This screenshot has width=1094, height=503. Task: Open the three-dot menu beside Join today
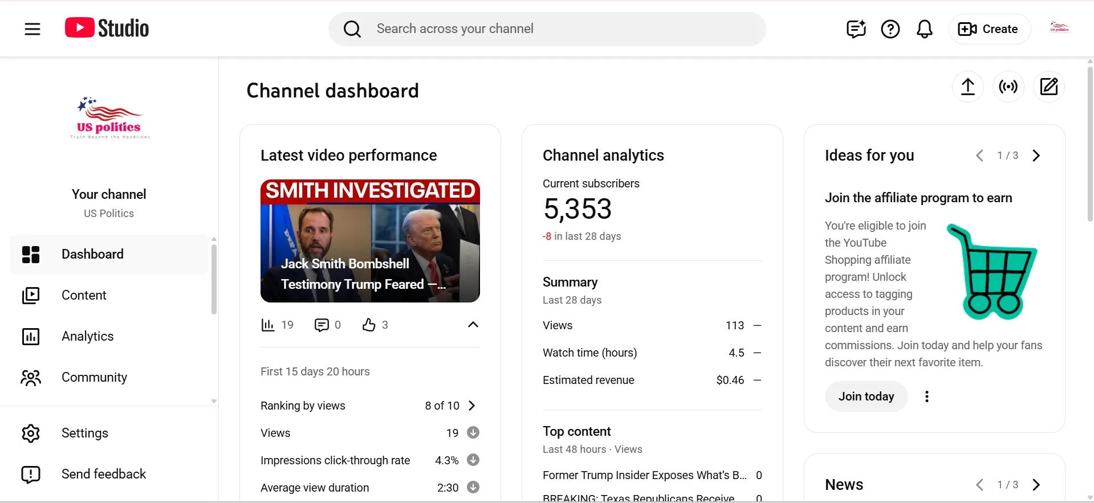tap(927, 396)
